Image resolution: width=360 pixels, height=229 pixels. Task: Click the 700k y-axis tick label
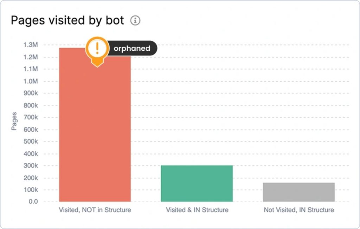pos(30,117)
